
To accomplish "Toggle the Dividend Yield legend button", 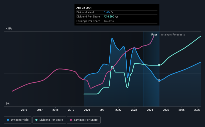I will [x=18, y=120].
